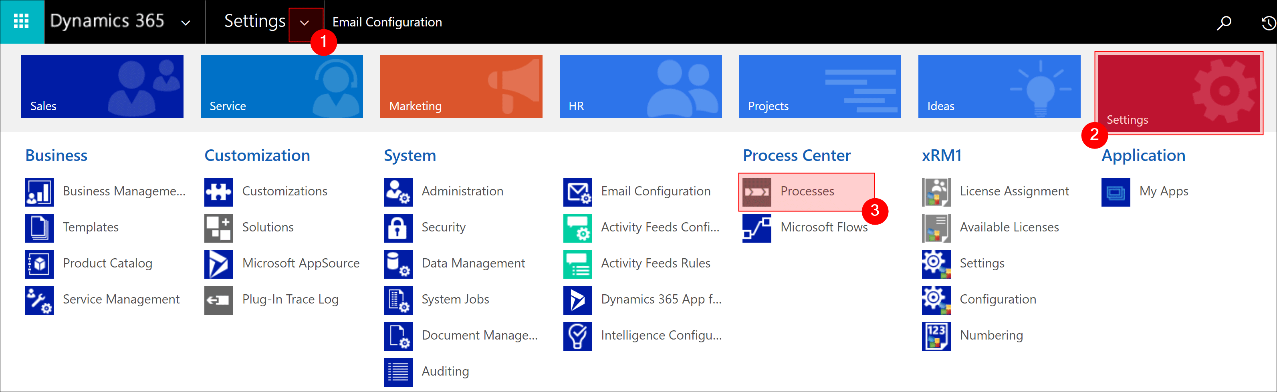Select the Ideas tile

999,86
